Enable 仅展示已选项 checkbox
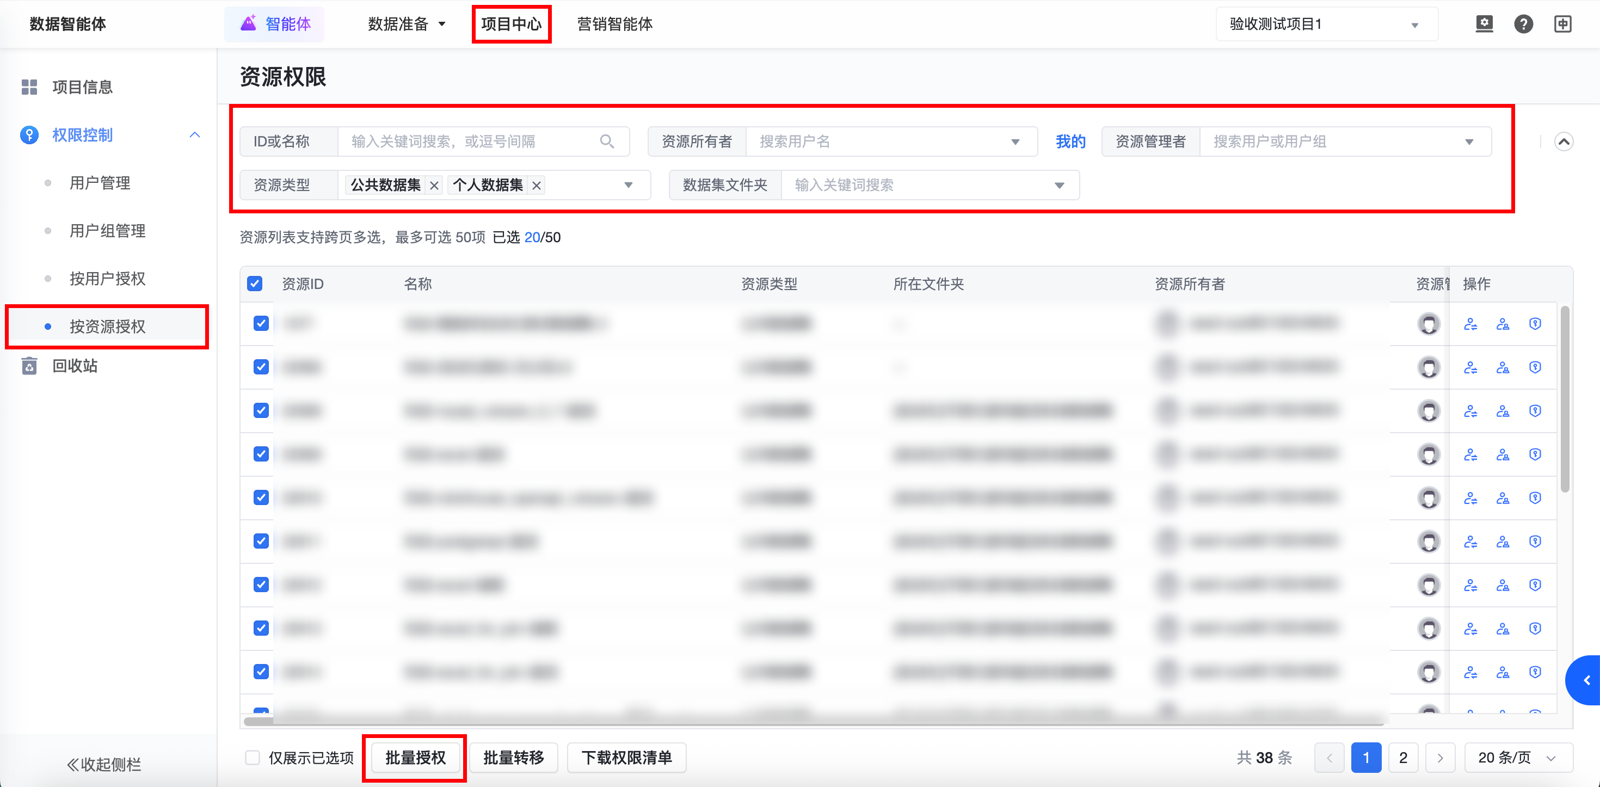Screen dimensions: 1600x787 252,757
